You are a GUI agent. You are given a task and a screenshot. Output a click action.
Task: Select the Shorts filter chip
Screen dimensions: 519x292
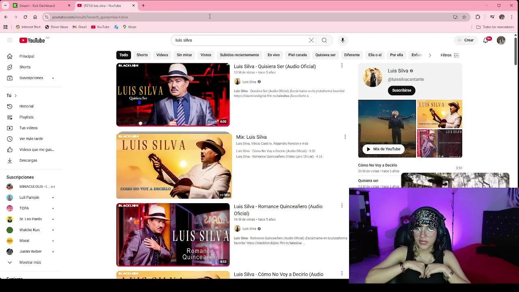tap(142, 55)
